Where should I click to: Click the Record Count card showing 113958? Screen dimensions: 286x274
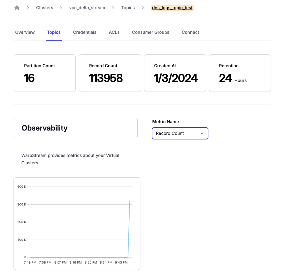coord(110,73)
